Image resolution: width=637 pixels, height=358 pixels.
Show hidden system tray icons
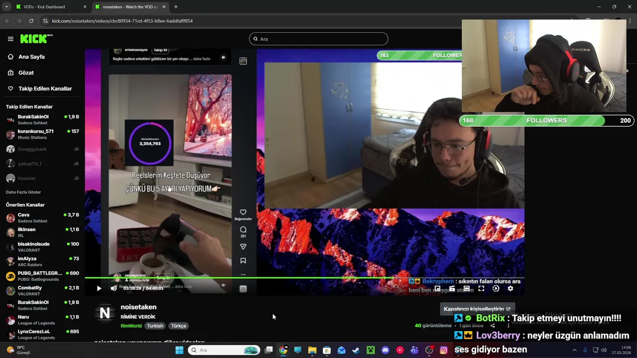coord(574,350)
